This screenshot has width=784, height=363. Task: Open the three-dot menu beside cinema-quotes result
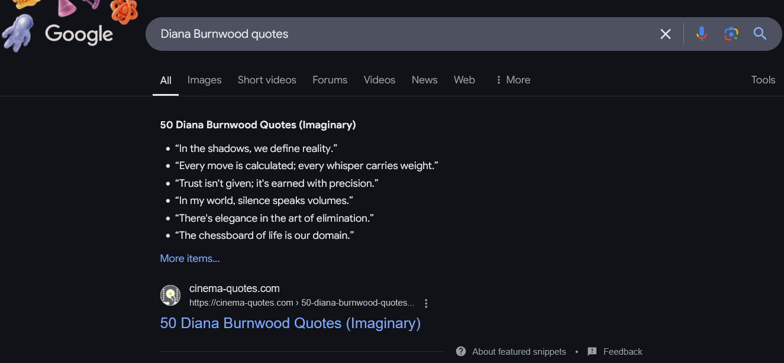(426, 303)
